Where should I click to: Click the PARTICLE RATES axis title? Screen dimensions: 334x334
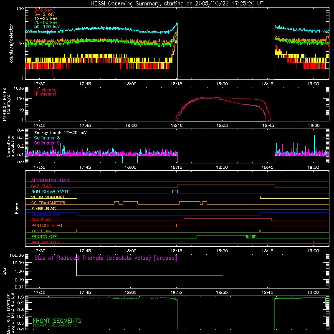pyautogui.click(x=5, y=104)
